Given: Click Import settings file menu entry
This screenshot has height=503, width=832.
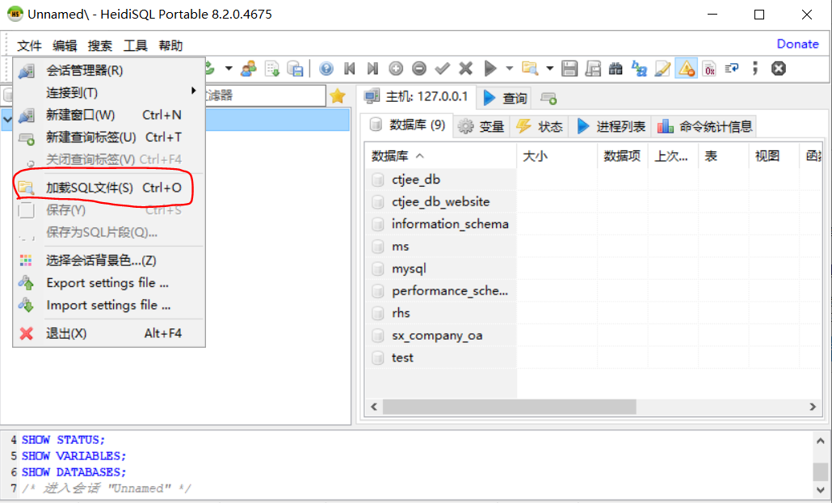Looking at the screenshot, I should [109, 305].
